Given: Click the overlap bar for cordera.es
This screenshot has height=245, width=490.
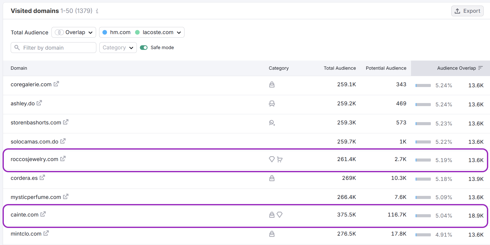Looking at the screenshot, I should click(423, 179).
